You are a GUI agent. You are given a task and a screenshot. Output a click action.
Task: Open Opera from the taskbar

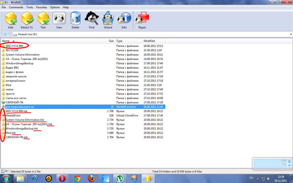62,179
